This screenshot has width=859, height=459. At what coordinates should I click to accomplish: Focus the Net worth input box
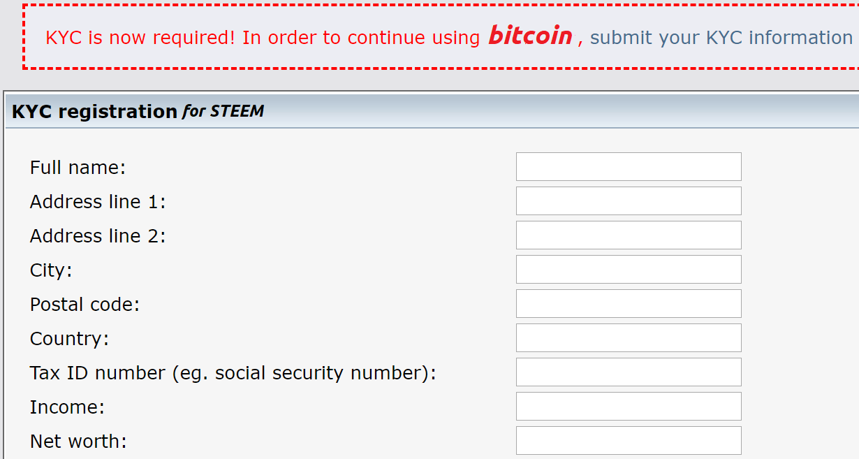629,441
